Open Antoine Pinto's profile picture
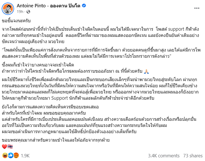 (x=8, y=9)
